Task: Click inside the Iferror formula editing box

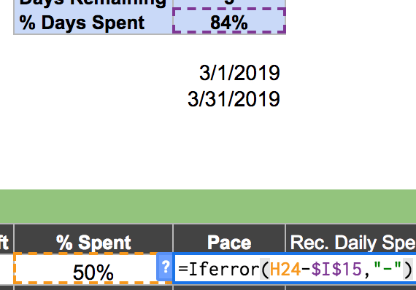Action: click(x=295, y=269)
